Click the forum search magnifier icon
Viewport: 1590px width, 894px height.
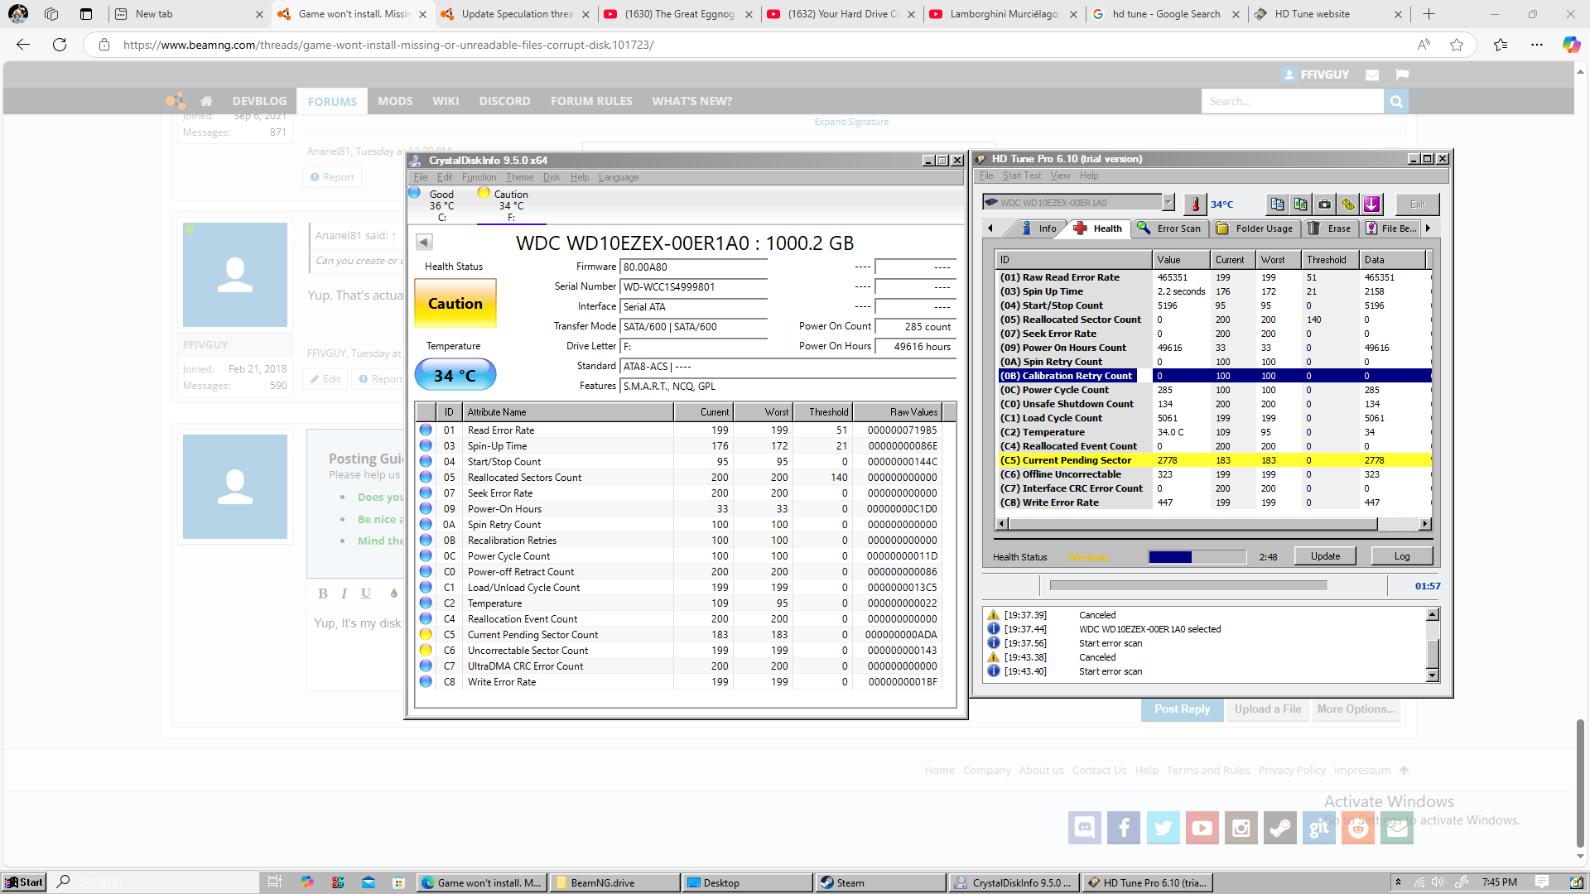[x=1396, y=101]
